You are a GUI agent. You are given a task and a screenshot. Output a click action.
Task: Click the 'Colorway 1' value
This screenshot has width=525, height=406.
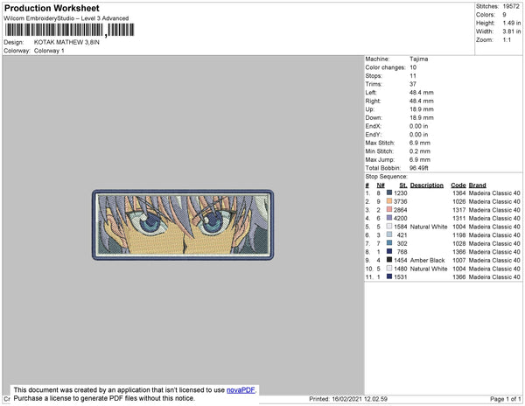point(49,51)
